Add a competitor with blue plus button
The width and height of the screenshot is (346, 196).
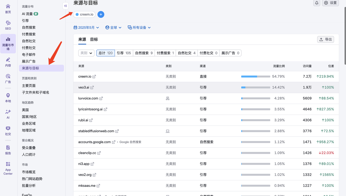[x=101, y=15]
